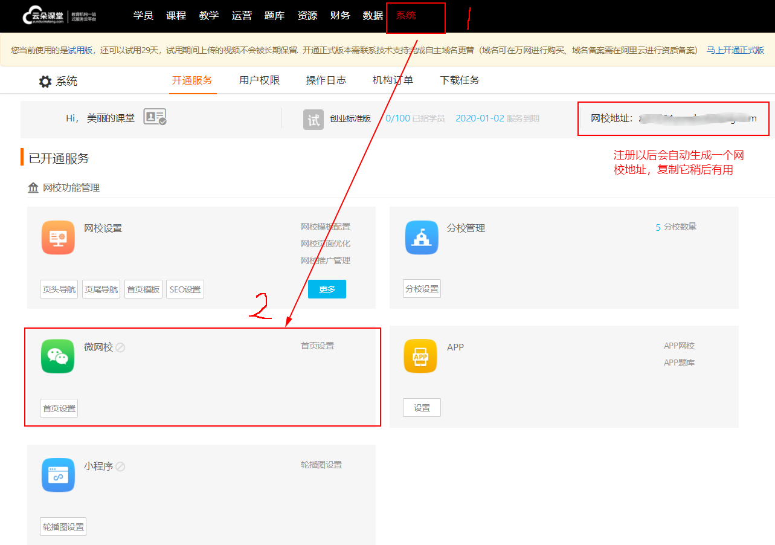
Task: Click APP题库 link
Action: pyautogui.click(x=680, y=363)
